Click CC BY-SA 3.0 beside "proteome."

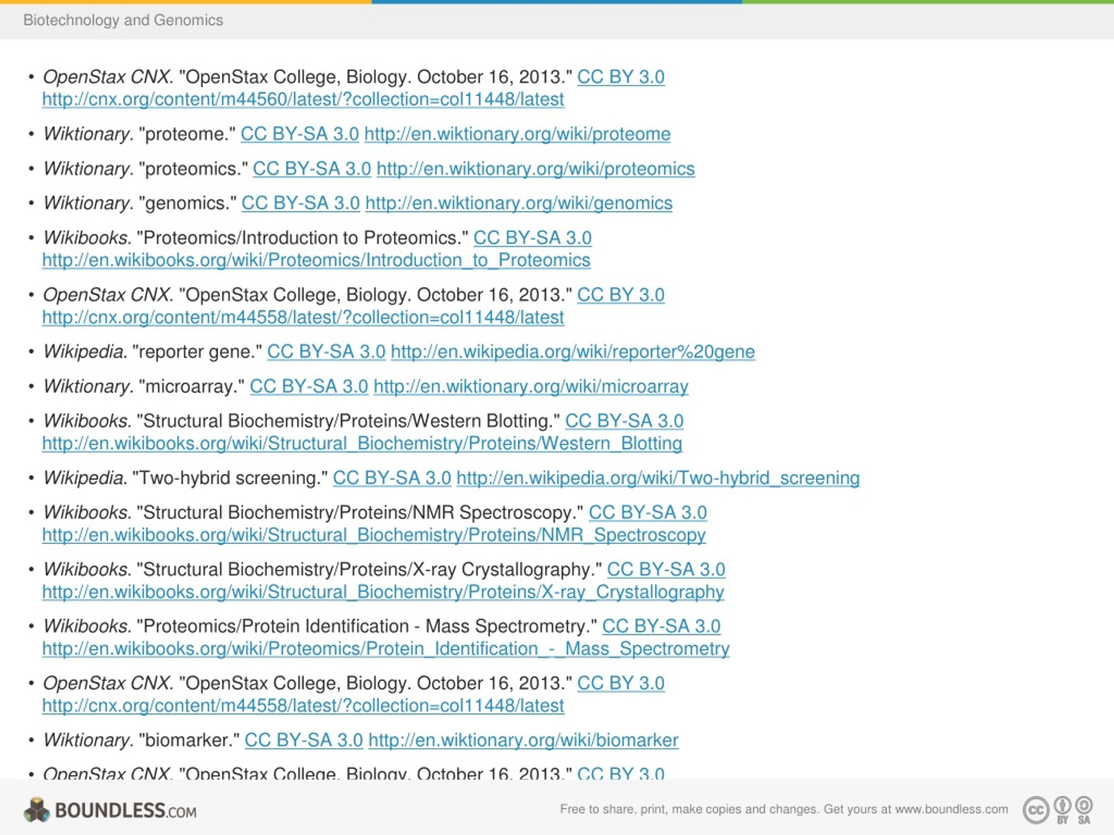[300, 134]
